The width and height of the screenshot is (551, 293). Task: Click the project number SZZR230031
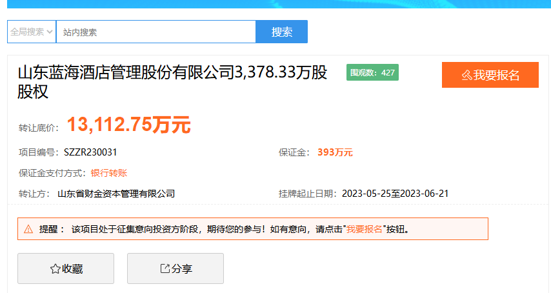tap(90, 152)
